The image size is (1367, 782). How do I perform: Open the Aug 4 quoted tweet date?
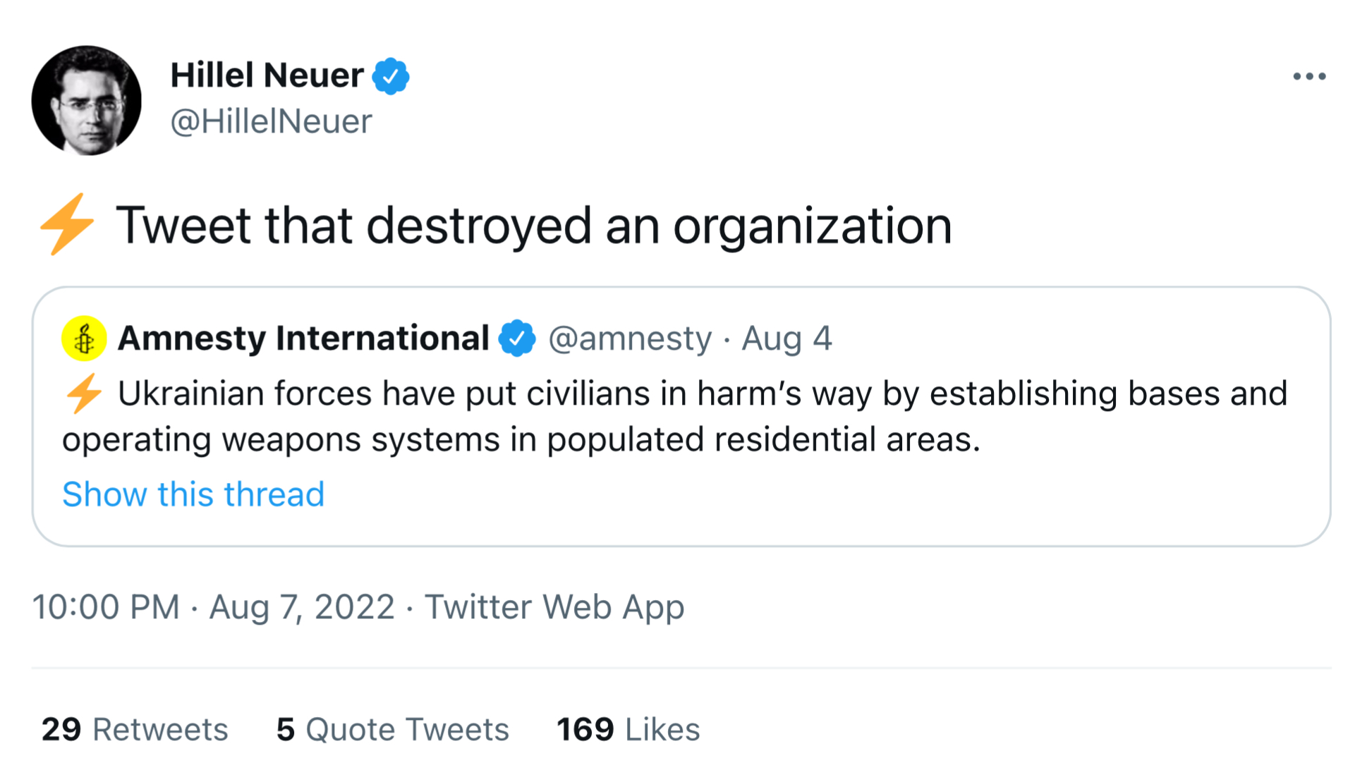[786, 338]
